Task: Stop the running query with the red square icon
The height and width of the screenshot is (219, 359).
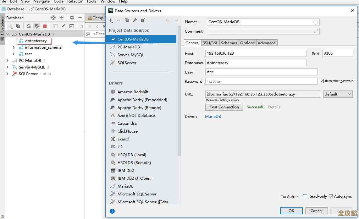Action: click(x=45, y=26)
